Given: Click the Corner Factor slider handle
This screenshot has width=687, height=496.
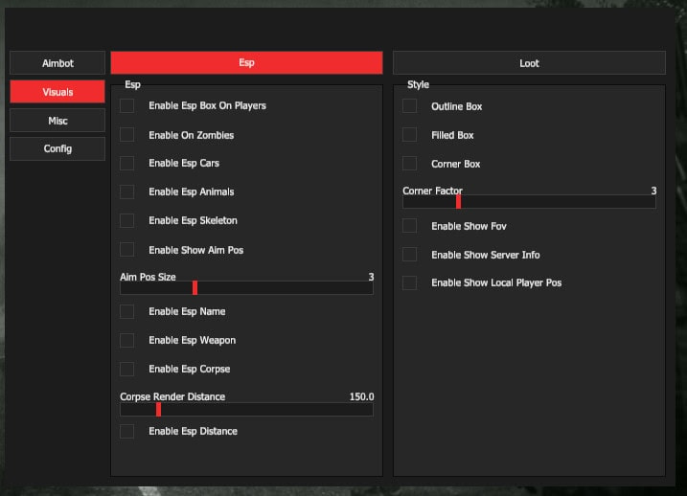Looking at the screenshot, I should tap(458, 201).
